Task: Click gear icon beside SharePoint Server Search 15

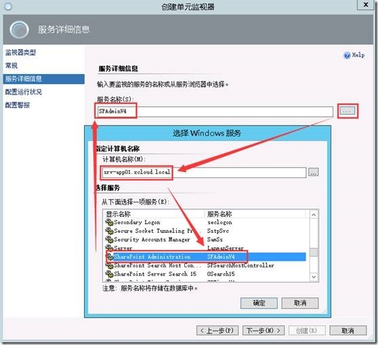Action: (110, 274)
